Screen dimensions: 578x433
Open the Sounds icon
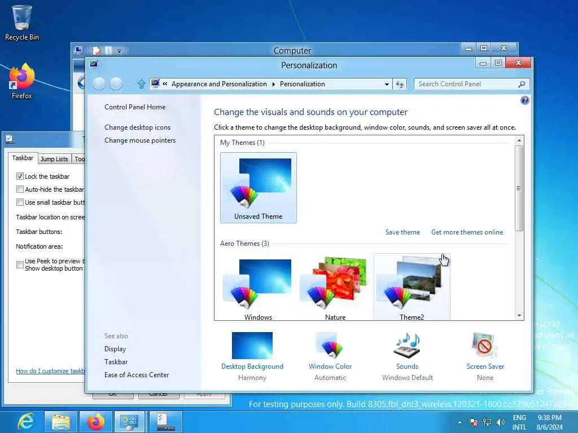tap(408, 346)
